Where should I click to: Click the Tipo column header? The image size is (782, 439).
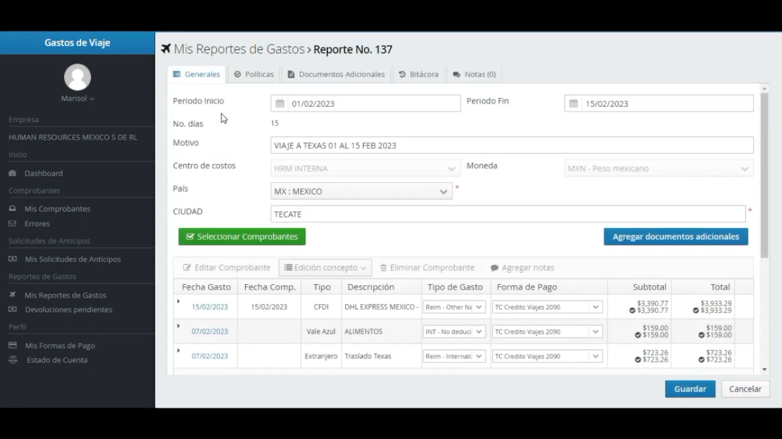tap(322, 287)
